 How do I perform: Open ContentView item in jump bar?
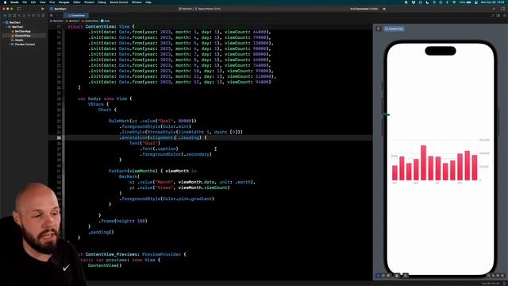[x=90, y=21]
